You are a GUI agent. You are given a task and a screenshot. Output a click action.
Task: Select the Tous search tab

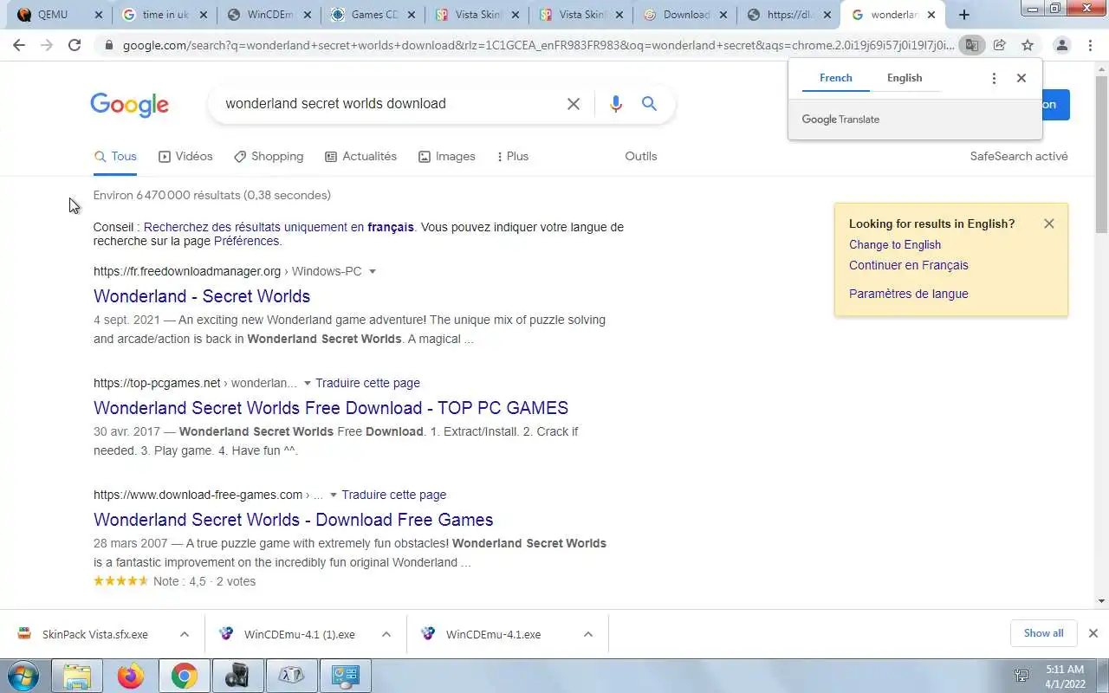tap(115, 156)
